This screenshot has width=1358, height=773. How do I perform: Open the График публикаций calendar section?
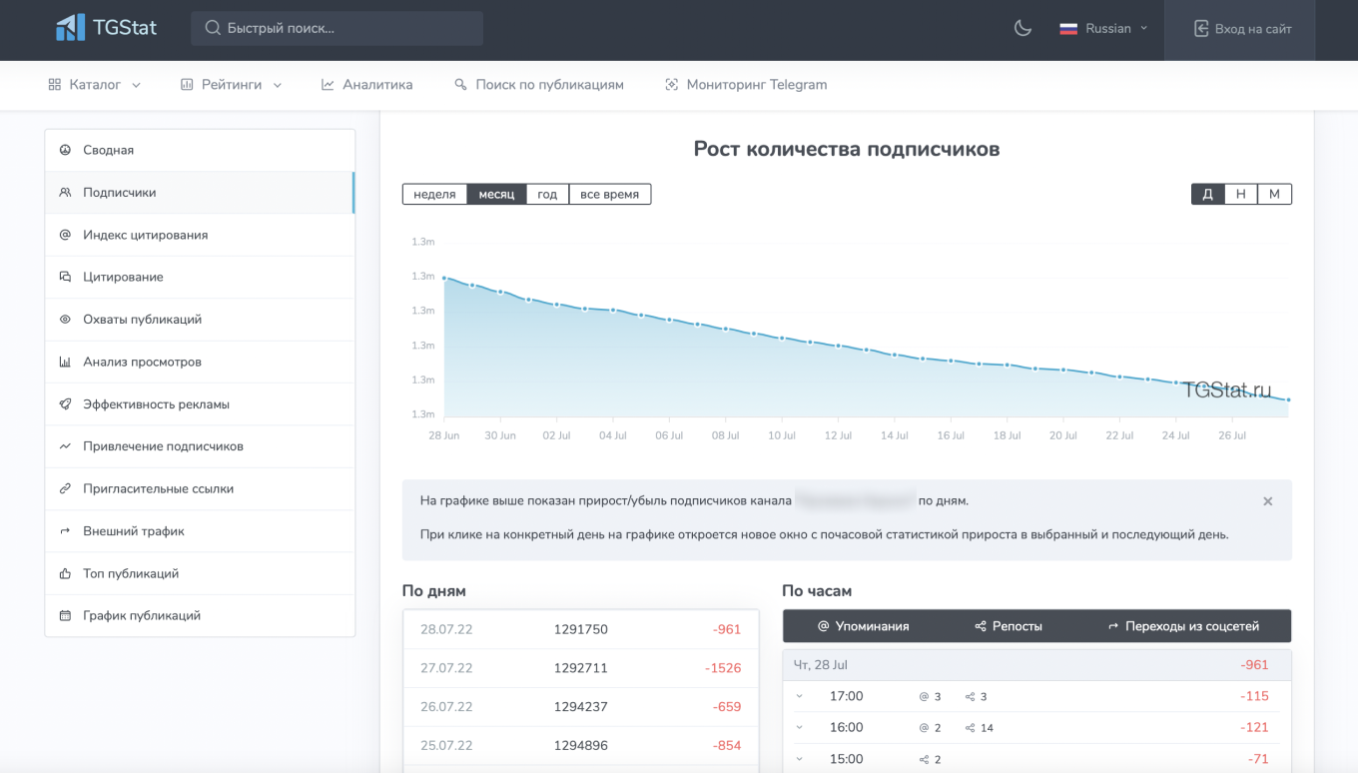point(141,616)
